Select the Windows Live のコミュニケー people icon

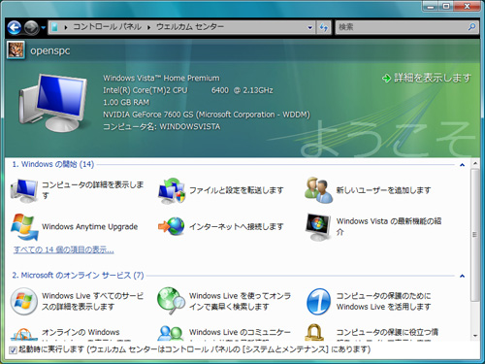click(x=171, y=333)
